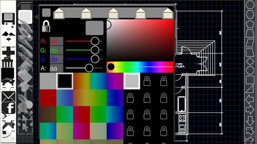257x144 pixels.
Task: Click the ENTRY label on floor plan
Action: (180, 67)
